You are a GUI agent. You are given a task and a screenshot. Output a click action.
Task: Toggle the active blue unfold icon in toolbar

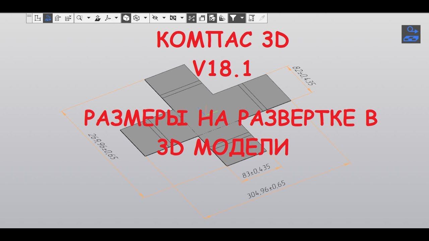point(48,18)
